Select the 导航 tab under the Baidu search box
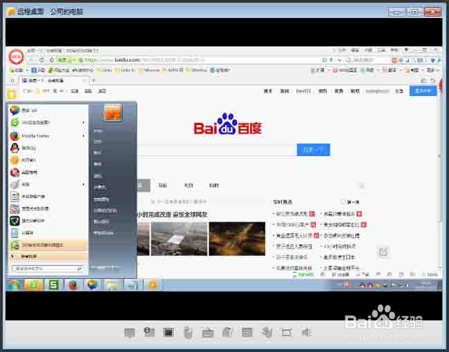Screen dimensions: 449x352 [x=162, y=186]
